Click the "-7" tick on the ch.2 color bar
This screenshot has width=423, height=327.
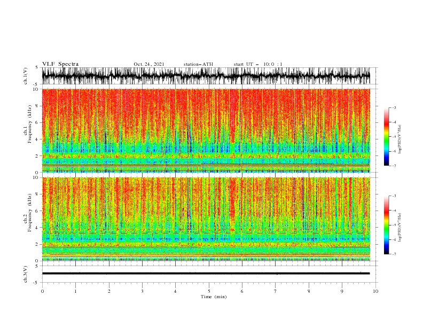[394, 254]
